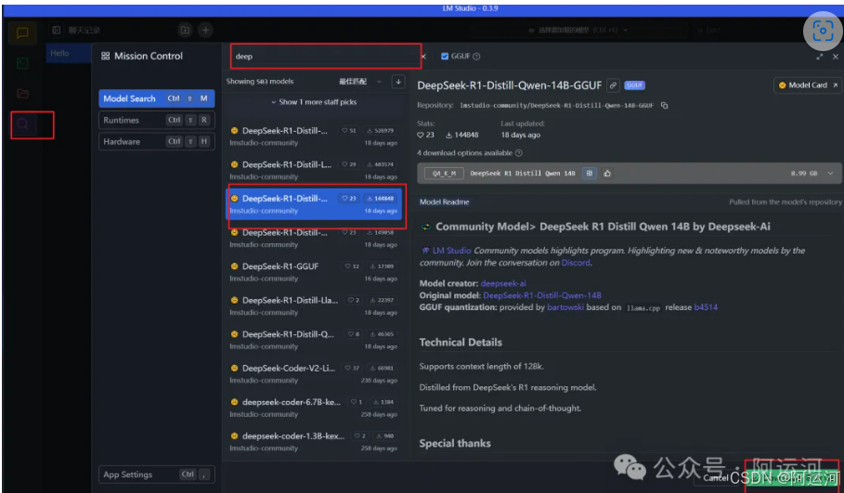Focus the model search field containing deep
This screenshot has height=493, width=844.
click(x=326, y=56)
